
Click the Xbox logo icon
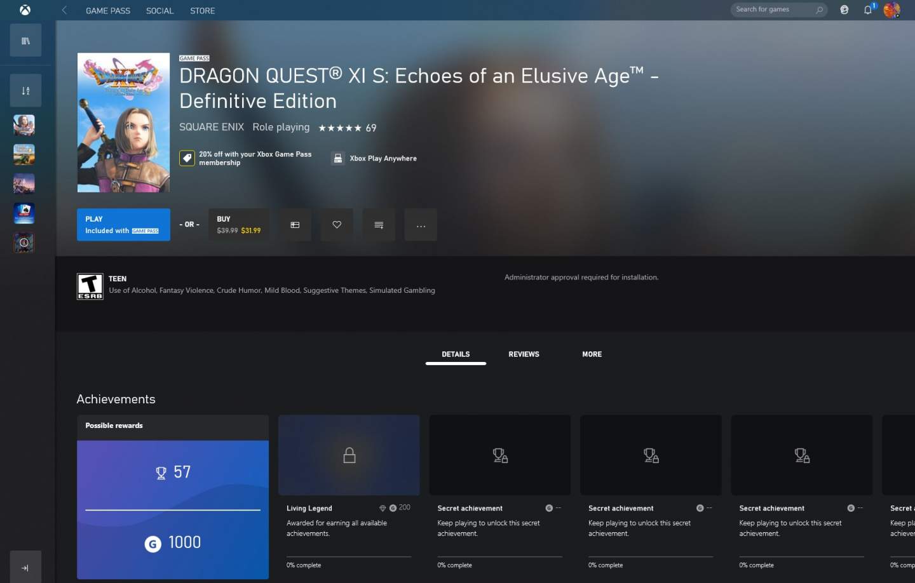click(x=25, y=10)
